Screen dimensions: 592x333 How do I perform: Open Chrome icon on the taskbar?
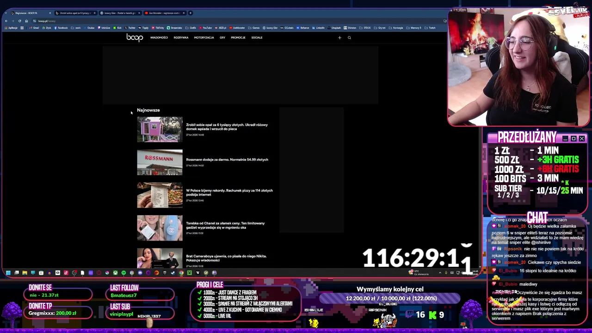pyautogui.click(x=181, y=273)
